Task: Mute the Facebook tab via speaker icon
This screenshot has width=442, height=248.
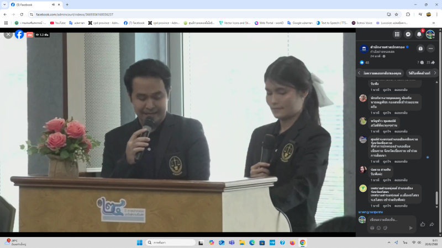Action: (53, 4)
